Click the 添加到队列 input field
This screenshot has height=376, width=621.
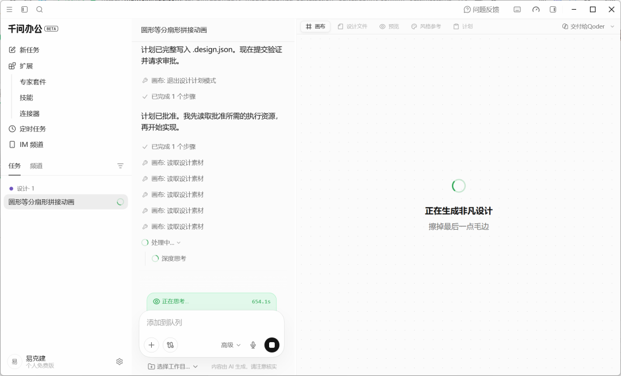pos(212,323)
